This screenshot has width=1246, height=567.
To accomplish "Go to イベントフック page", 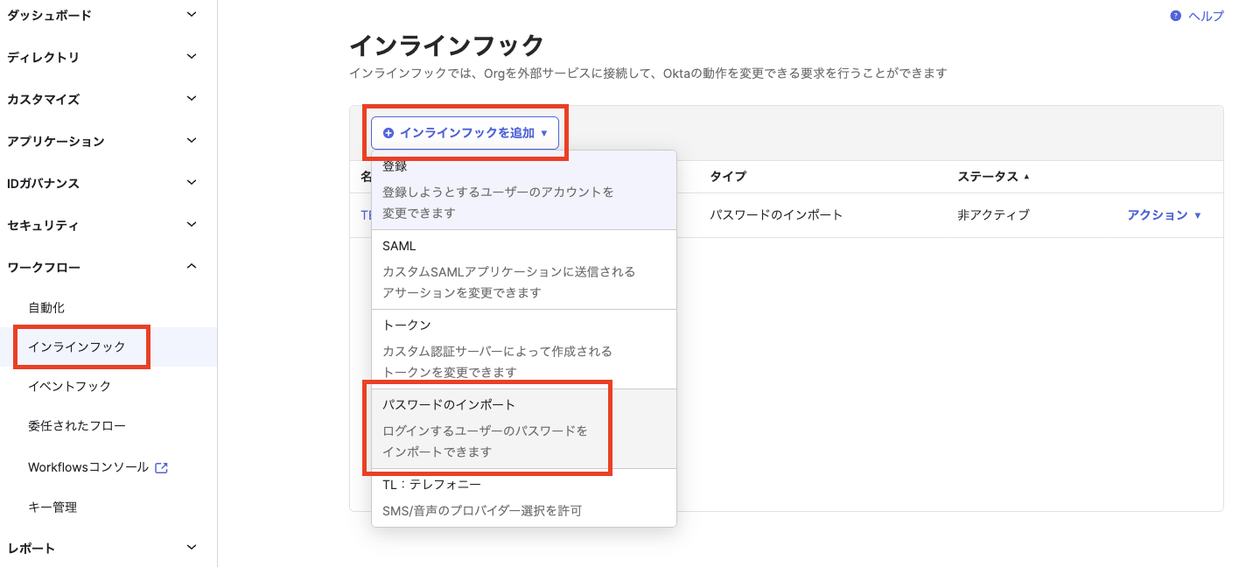I will point(69,386).
